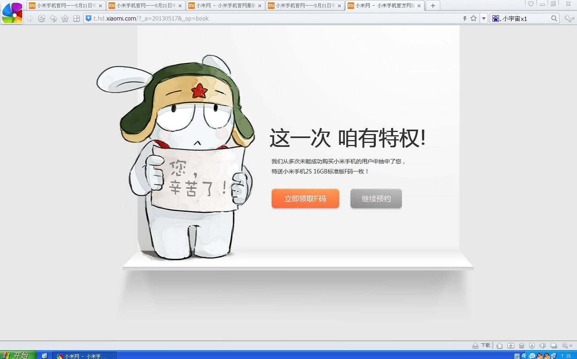Viewport: 577px width, 359px height.
Task: Open the page zoom magnifier dropdown
Action: [x=567, y=345]
